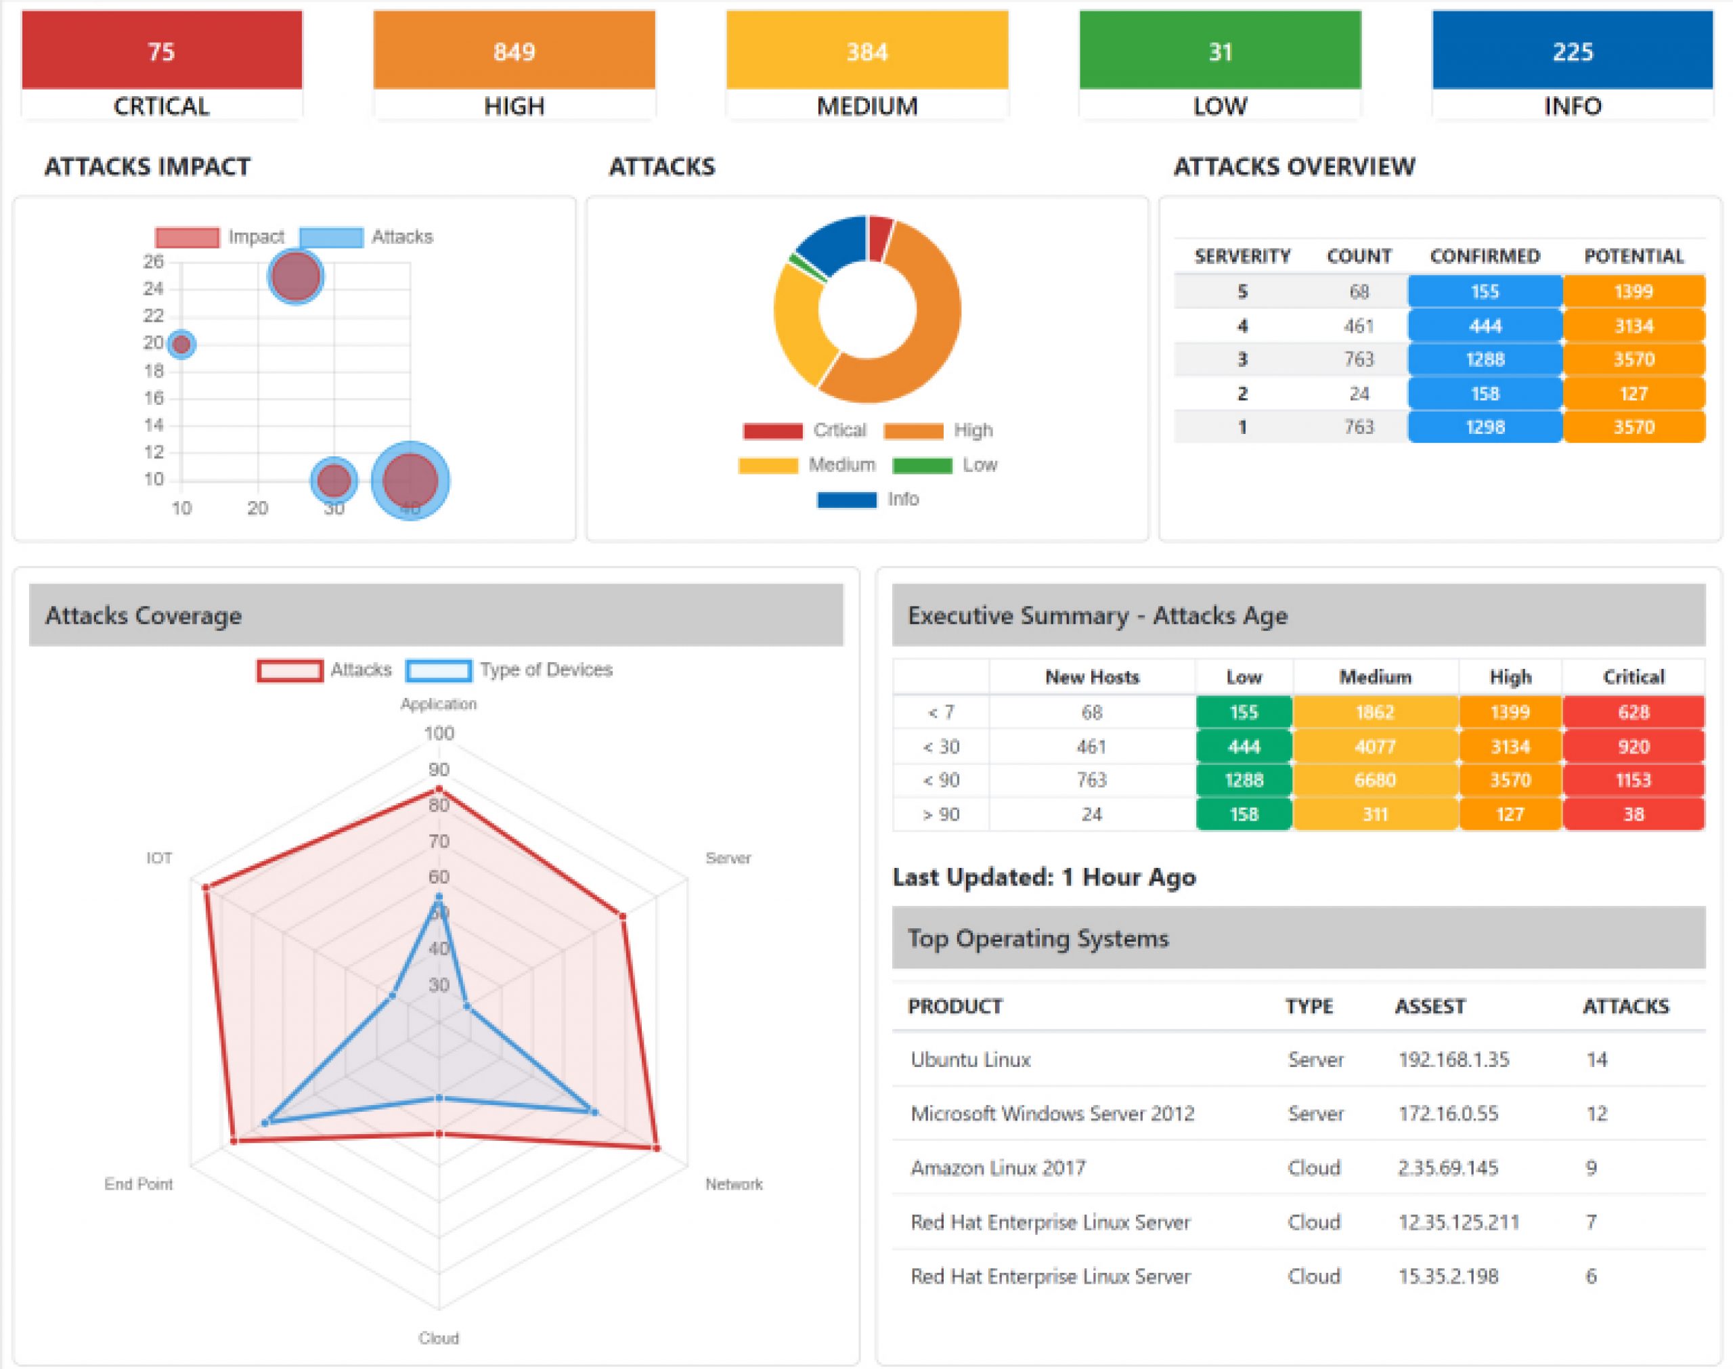The height and width of the screenshot is (1369, 1733).
Task: Toggle the Attacks legend in bubble chart
Action: [x=366, y=237]
